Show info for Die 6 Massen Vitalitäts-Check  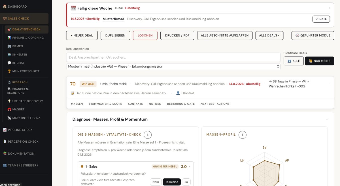pos(148,135)
